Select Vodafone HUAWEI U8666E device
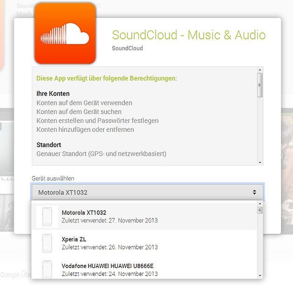Image resolution: width=293 pixels, height=285 pixels. (144, 268)
